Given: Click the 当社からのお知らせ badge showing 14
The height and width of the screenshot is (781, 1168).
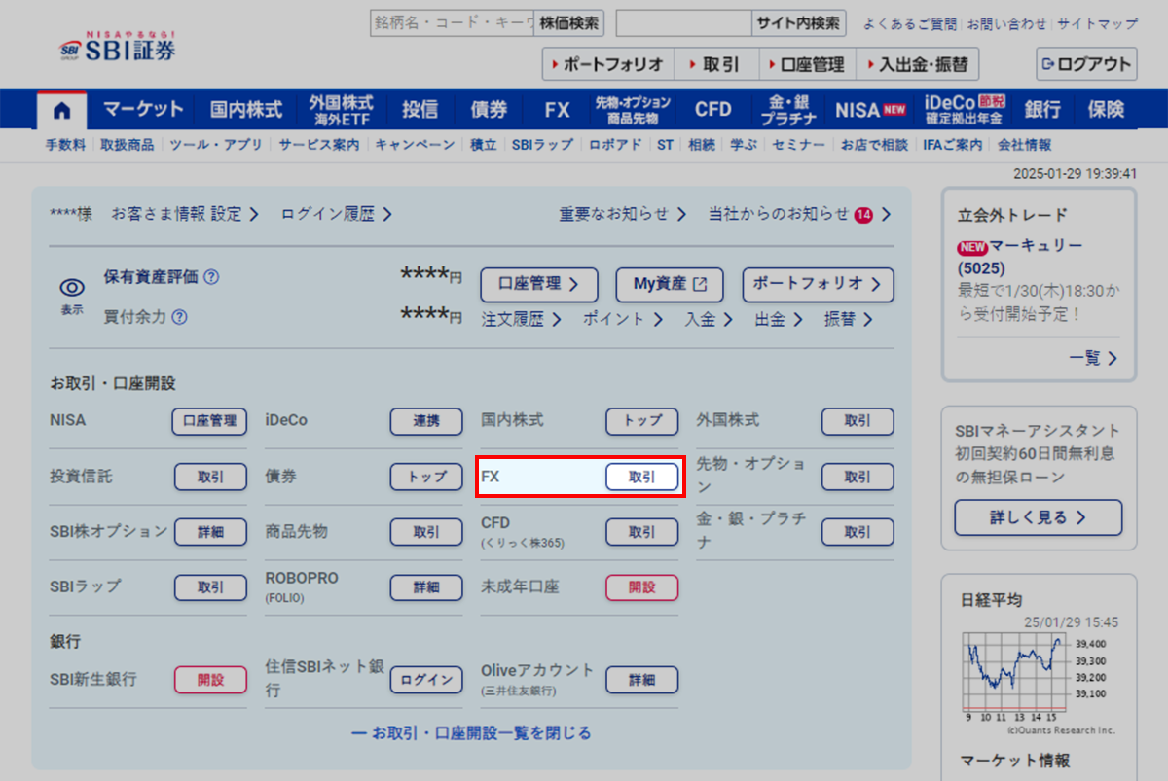Looking at the screenshot, I should (x=863, y=215).
